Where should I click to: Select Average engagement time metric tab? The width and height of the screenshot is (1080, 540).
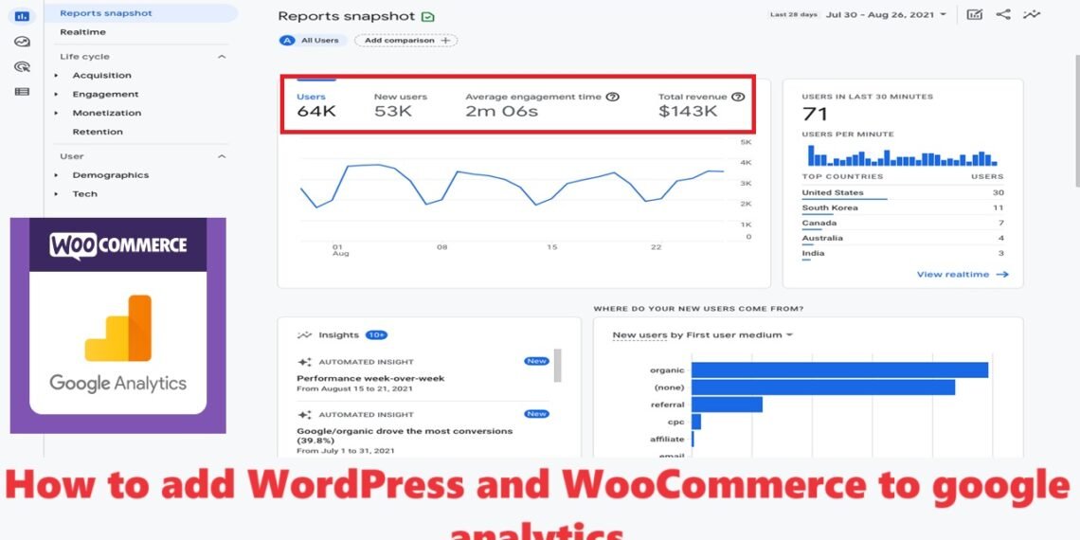pos(542,104)
